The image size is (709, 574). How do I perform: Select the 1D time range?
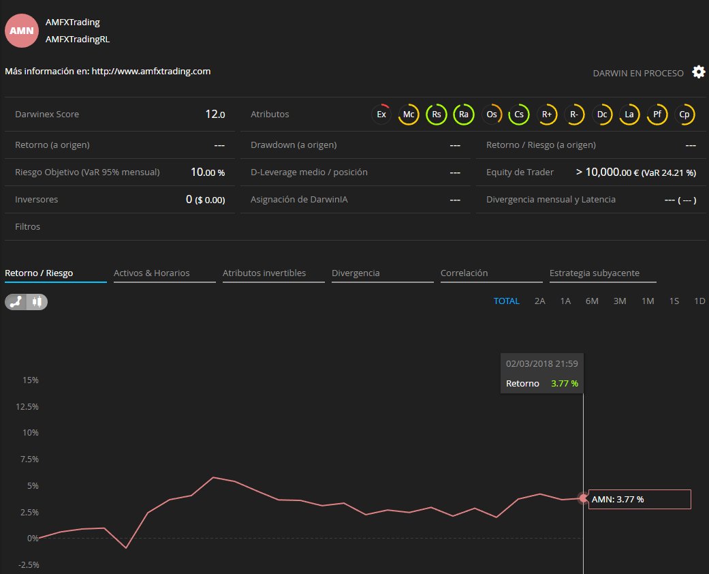pos(699,301)
